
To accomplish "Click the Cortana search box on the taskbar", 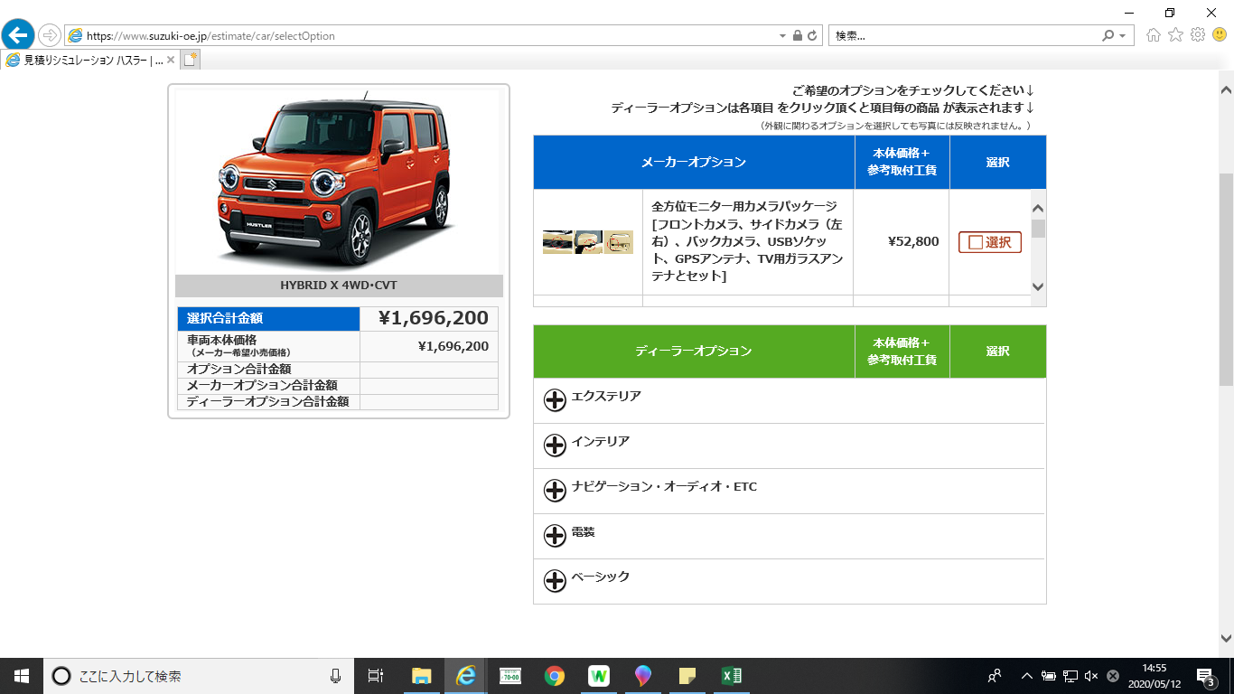I will click(198, 676).
